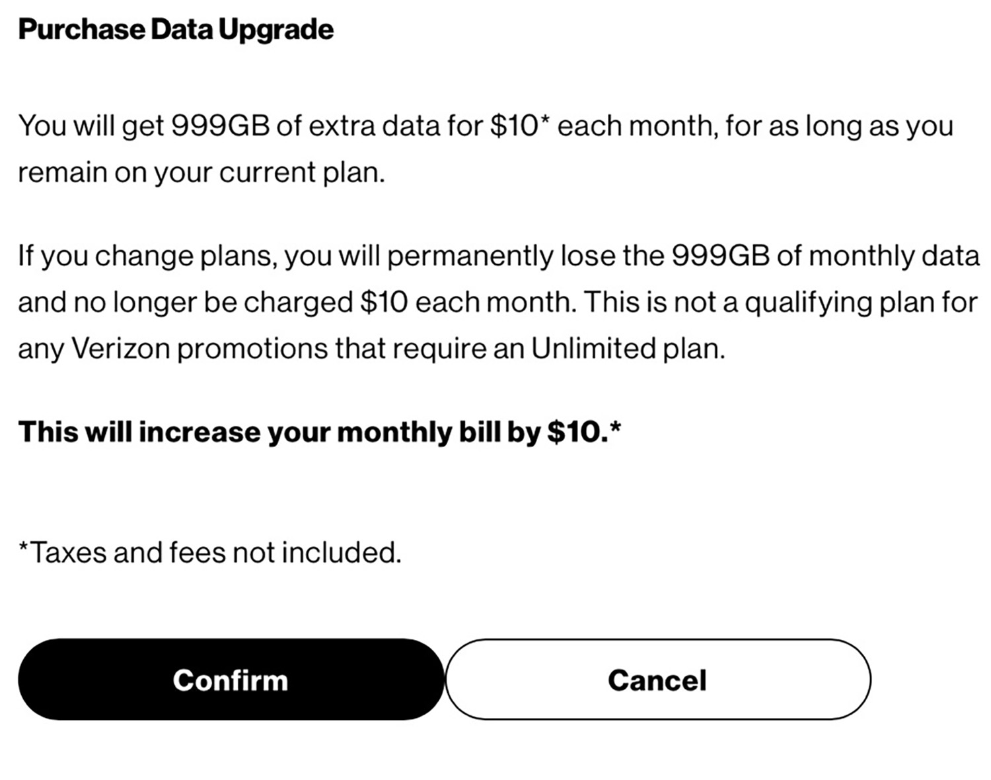Click "for as long as you" text
Image resolution: width=991 pixels, height=780 pixels.
click(839, 125)
